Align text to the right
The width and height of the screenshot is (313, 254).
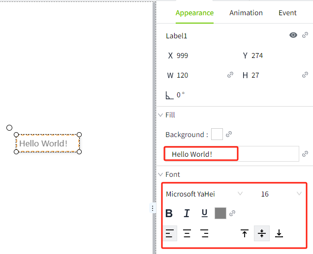[x=205, y=234]
